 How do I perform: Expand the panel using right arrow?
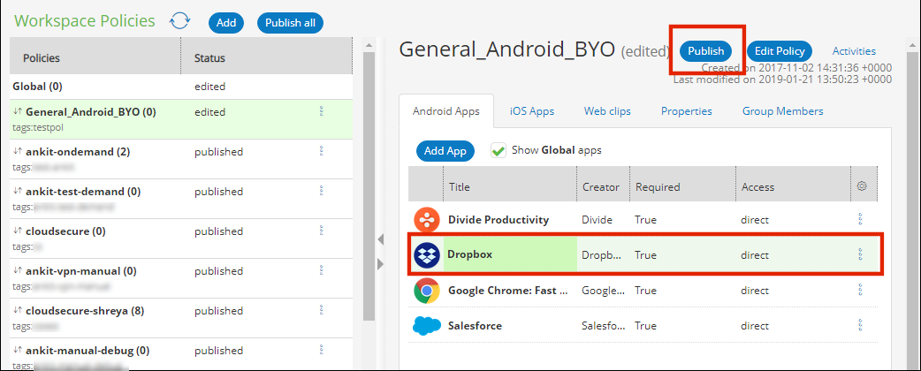[x=381, y=263]
